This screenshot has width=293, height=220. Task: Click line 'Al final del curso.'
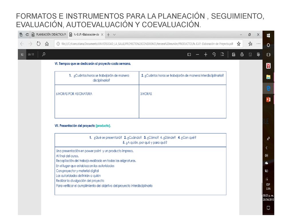click(x=67, y=156)
